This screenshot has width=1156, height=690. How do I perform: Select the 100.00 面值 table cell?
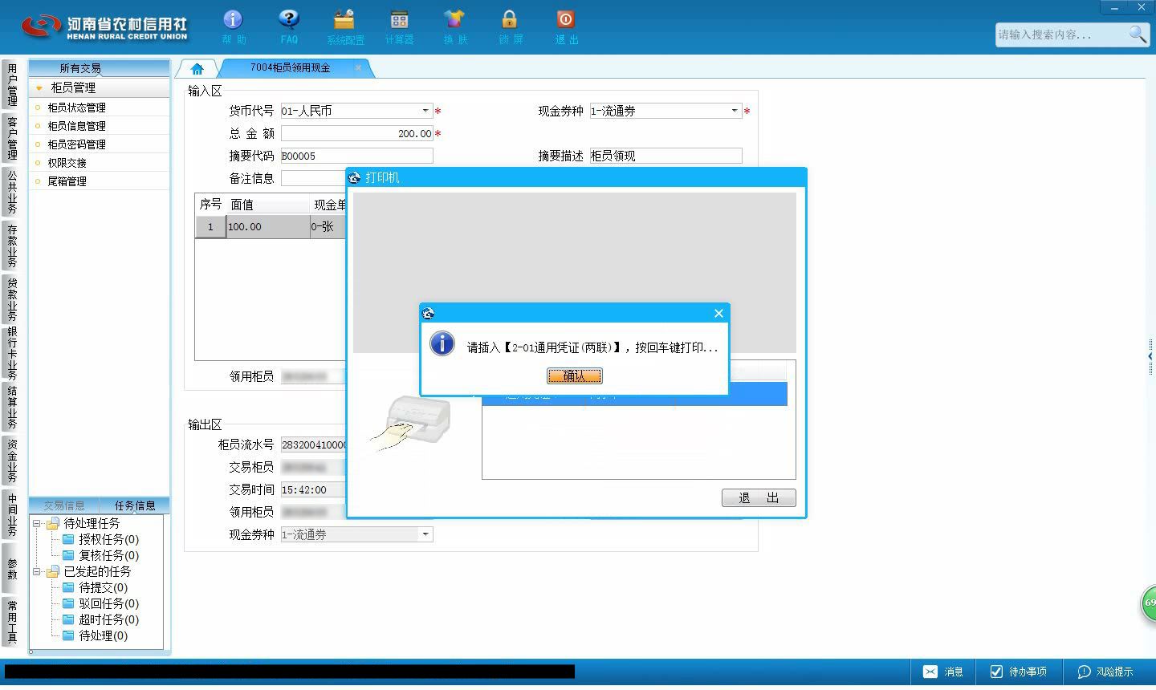267,227
